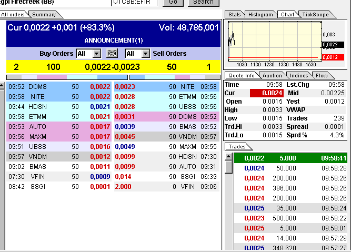
Task: Switch to the All orders tab
Action: tap(13, 15)
